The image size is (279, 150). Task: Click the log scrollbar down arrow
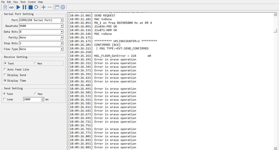275,148
